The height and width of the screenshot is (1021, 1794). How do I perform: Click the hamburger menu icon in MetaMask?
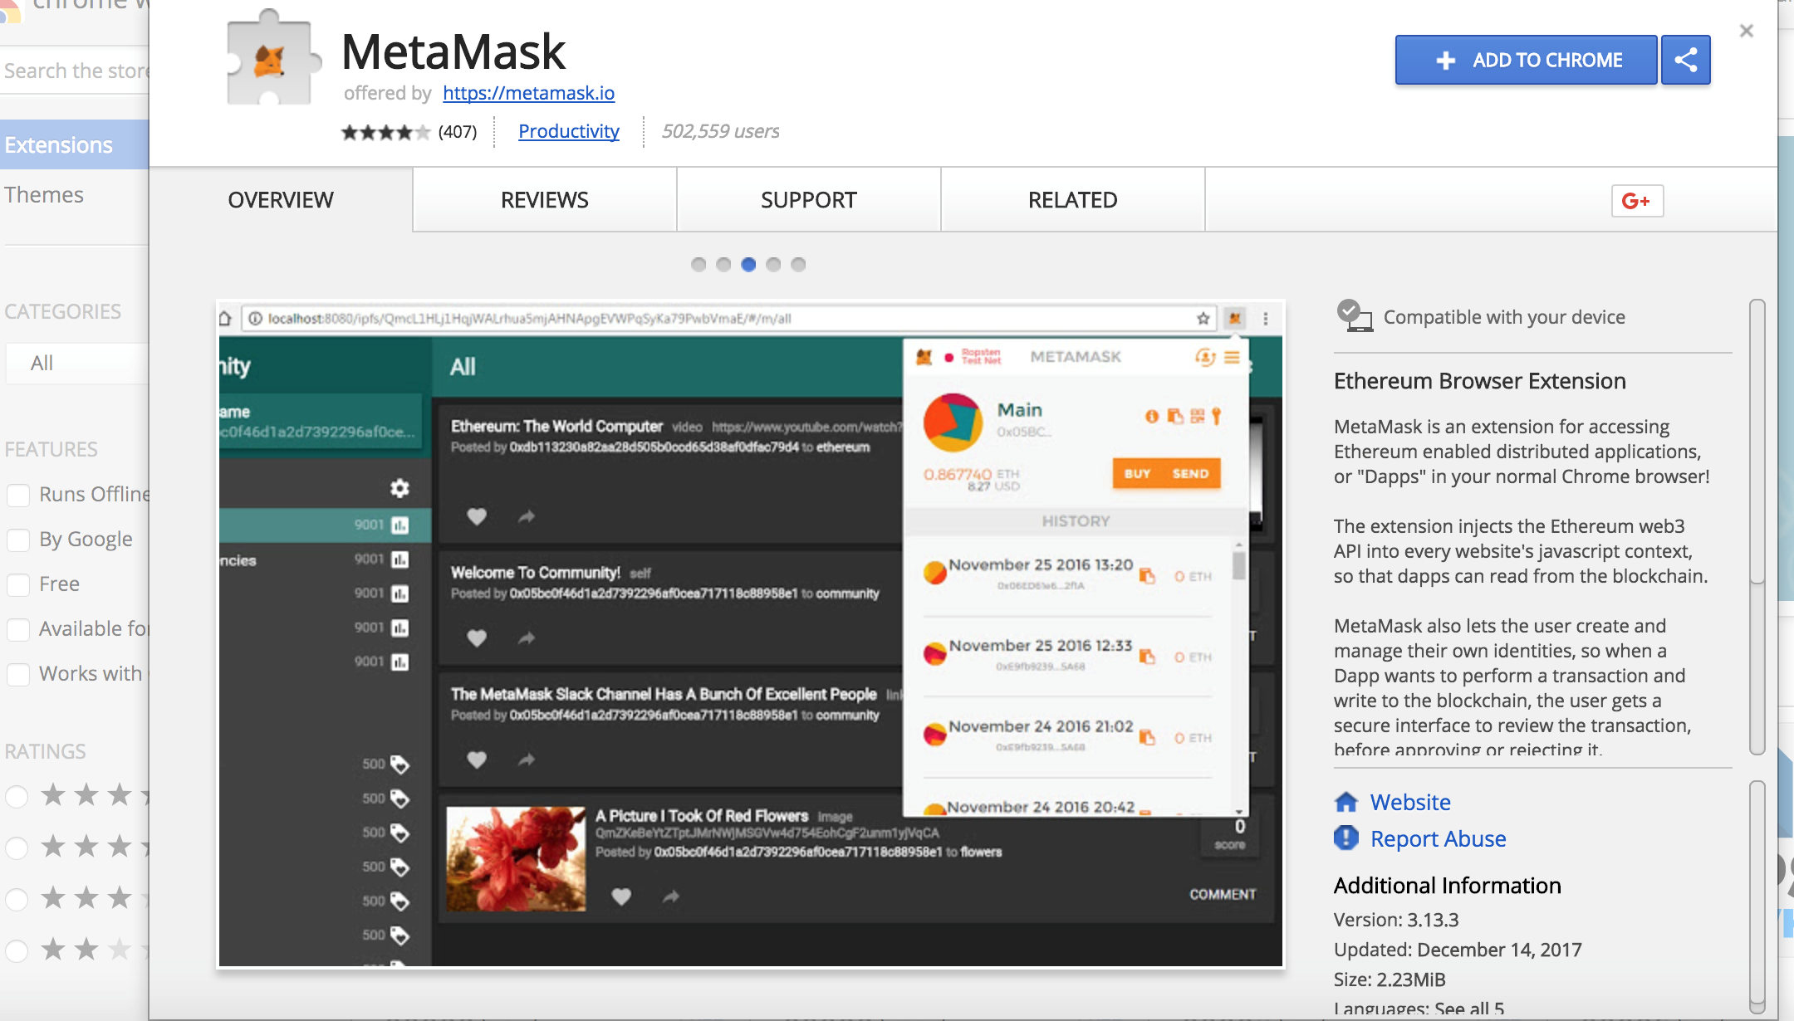pos(1233,356)
